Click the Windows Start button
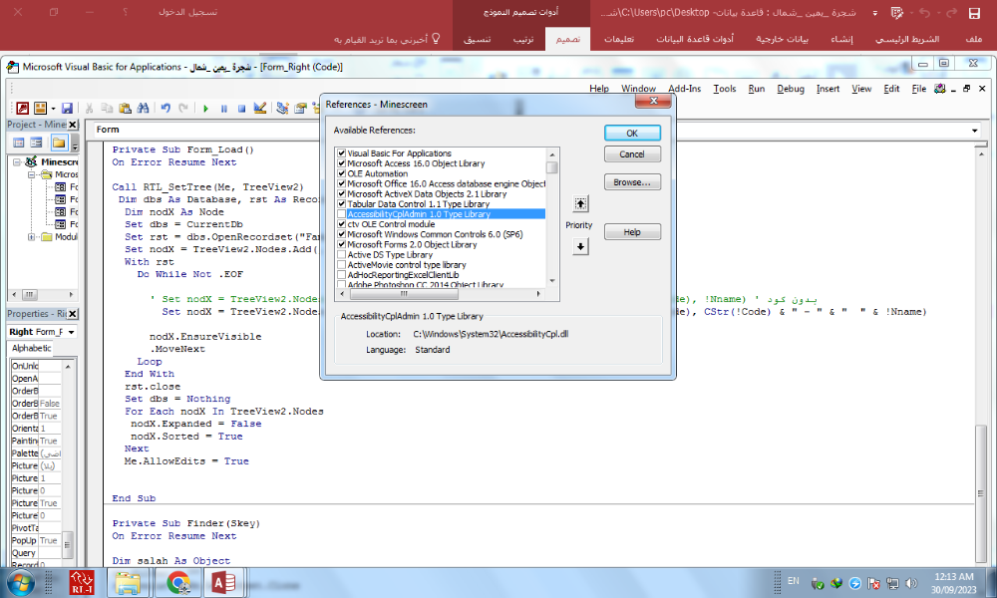Viewport: 997px width, 598px height. (20, 583)
